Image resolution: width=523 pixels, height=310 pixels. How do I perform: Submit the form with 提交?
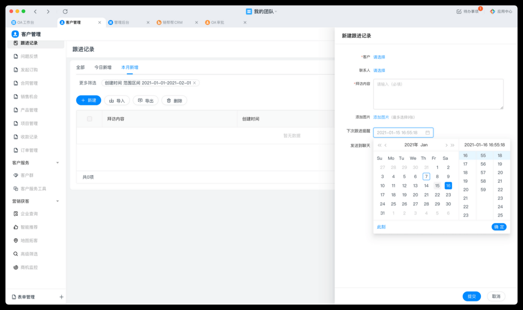472,296
